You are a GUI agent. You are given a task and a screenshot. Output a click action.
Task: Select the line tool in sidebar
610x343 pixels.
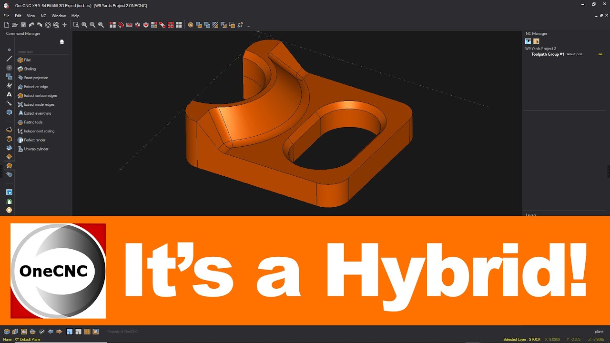(9, 59)
